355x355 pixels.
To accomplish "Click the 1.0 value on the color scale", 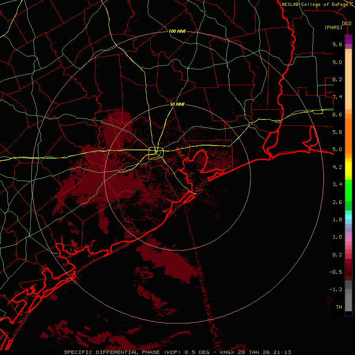I will click(337, 237).
